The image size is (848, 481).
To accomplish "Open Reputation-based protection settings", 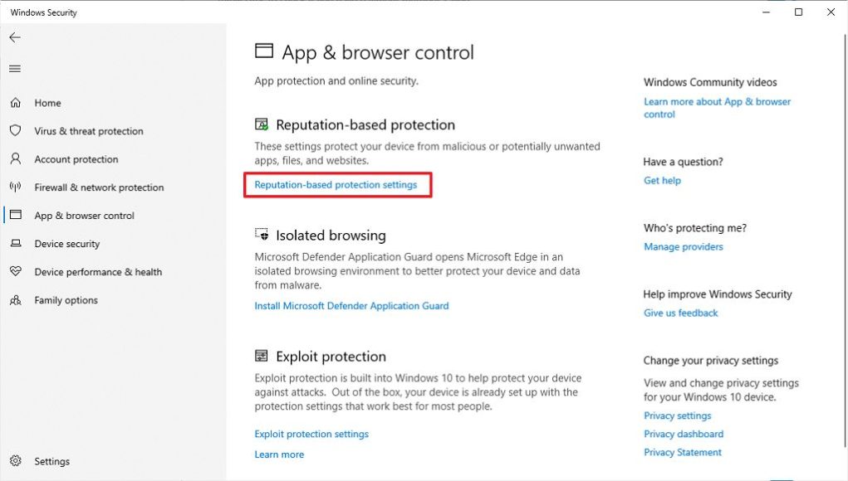I will [x=337, y=184].
